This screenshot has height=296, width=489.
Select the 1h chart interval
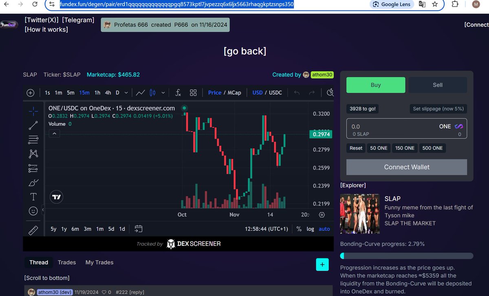tap(97, 93)
